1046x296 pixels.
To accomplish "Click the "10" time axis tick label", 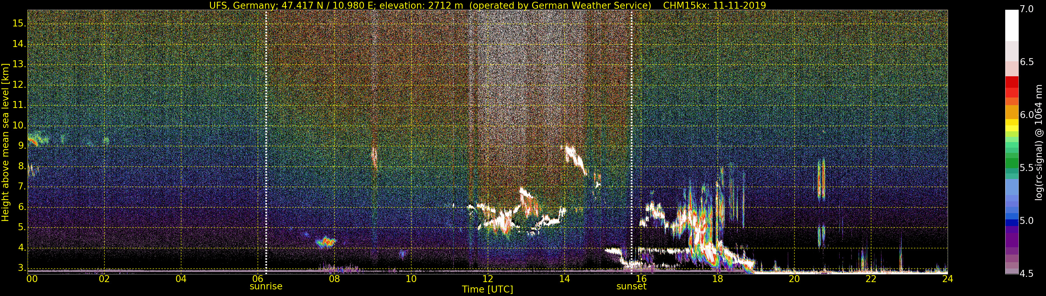I will pyautogui.click(x=411, y=279).
